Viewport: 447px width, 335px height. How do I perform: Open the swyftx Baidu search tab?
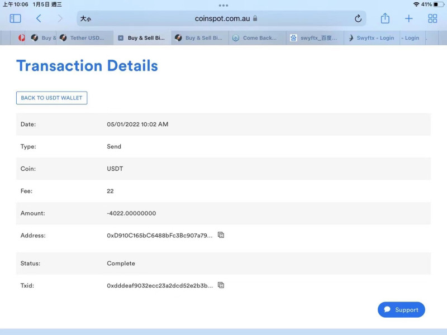[316, 38]
